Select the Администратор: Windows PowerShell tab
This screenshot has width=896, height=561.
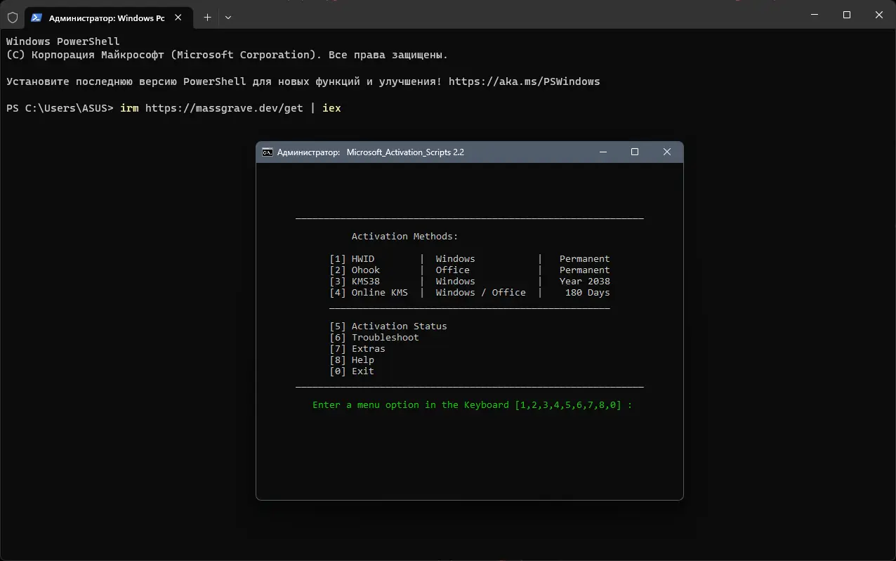pyautogui.click(x=105, y=18)
